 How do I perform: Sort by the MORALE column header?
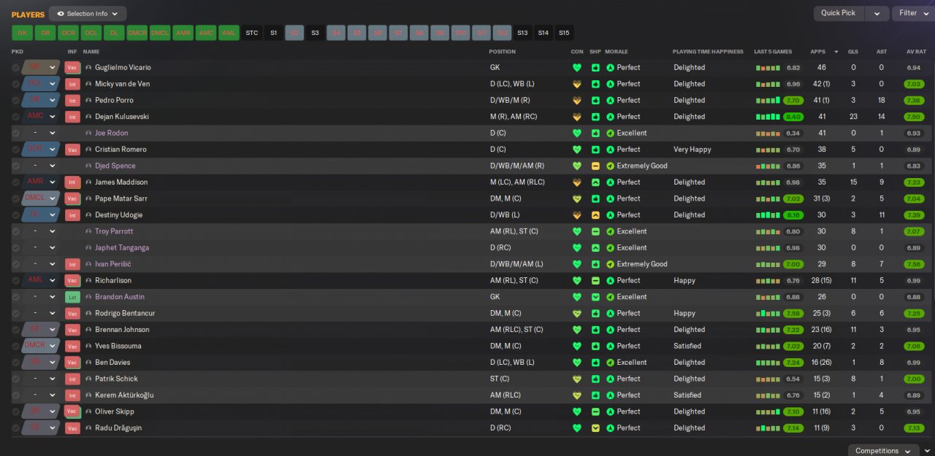pyautogui.click(x=616, y=52)
